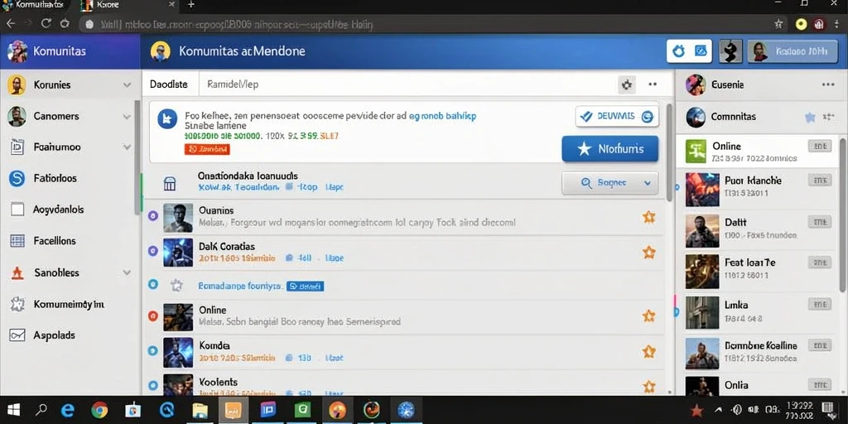Switch to first browser tab Komuthartos
This screenshot has width=848, height=424.
pyautogui.click(x=35, y=6)
